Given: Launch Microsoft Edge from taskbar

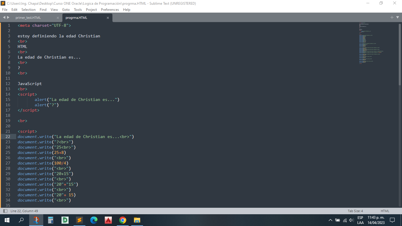Looking at the screenshot, I should click(x=94, y=220).
